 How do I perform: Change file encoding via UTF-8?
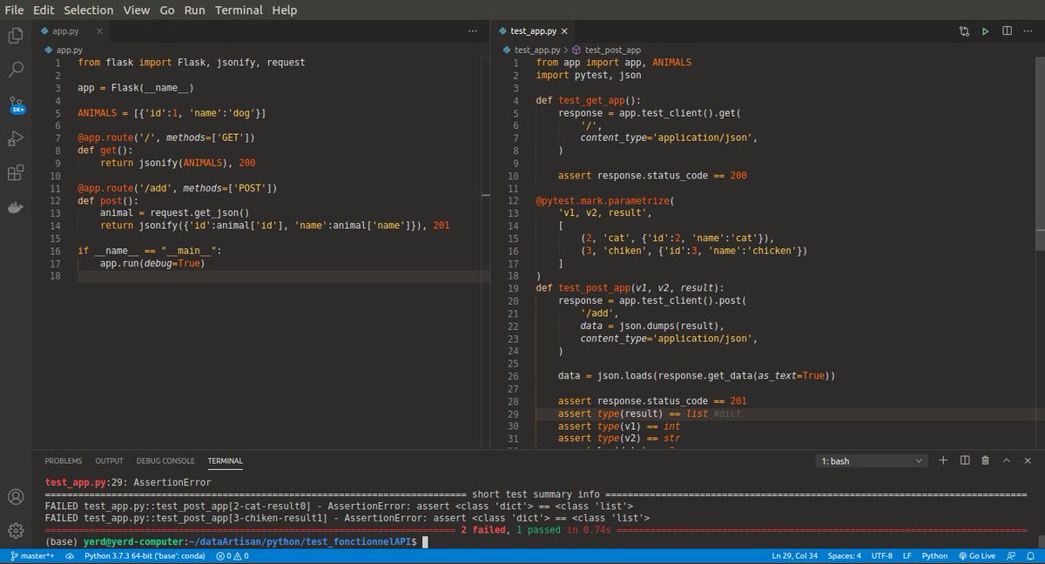(x=882, y=555)
